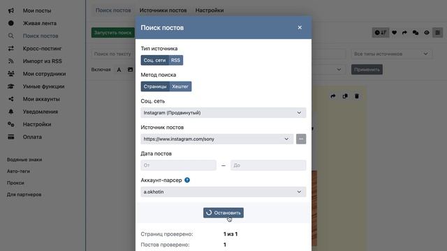This screenshot has width=447, height=251.
Task: Sort by views eye icon
Action: pos(427,33)
